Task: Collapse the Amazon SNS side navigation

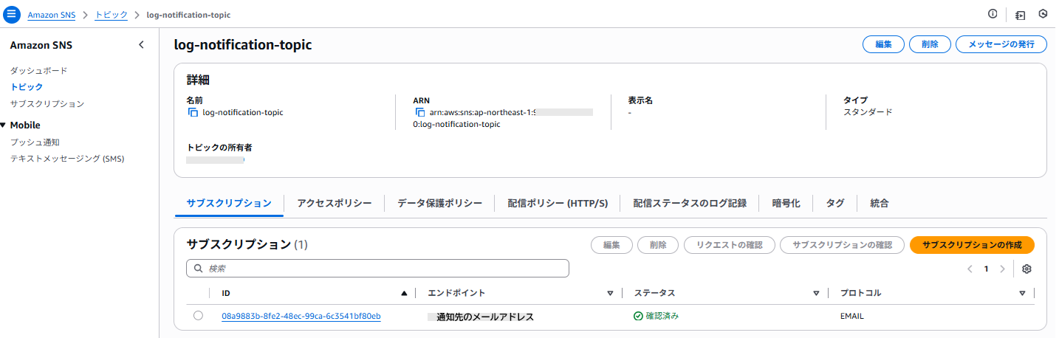Action: (x=141, y=45)
